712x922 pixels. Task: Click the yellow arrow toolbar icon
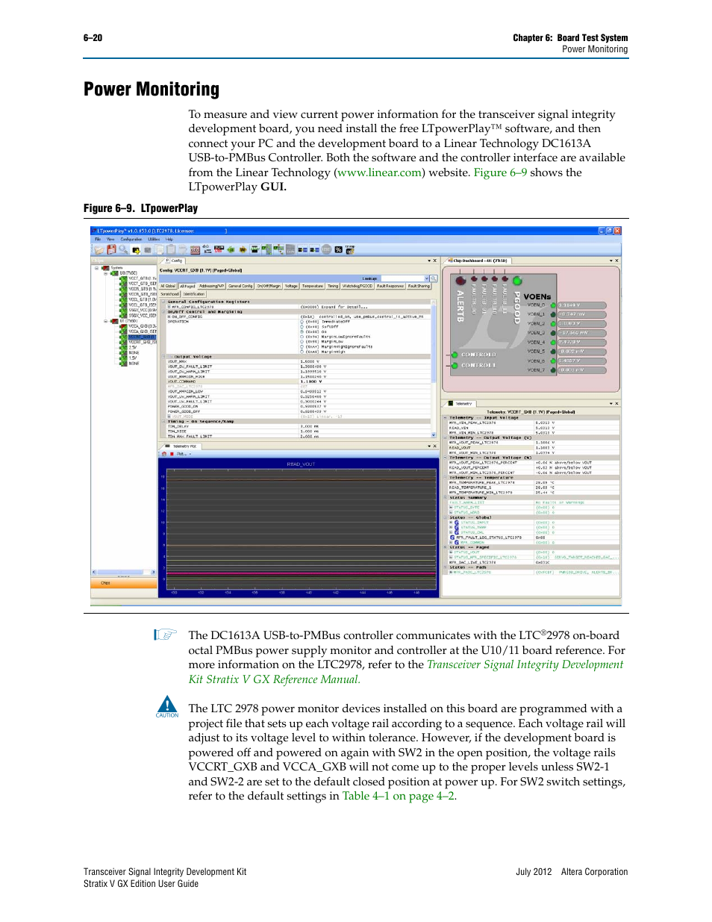click(243, 249)
